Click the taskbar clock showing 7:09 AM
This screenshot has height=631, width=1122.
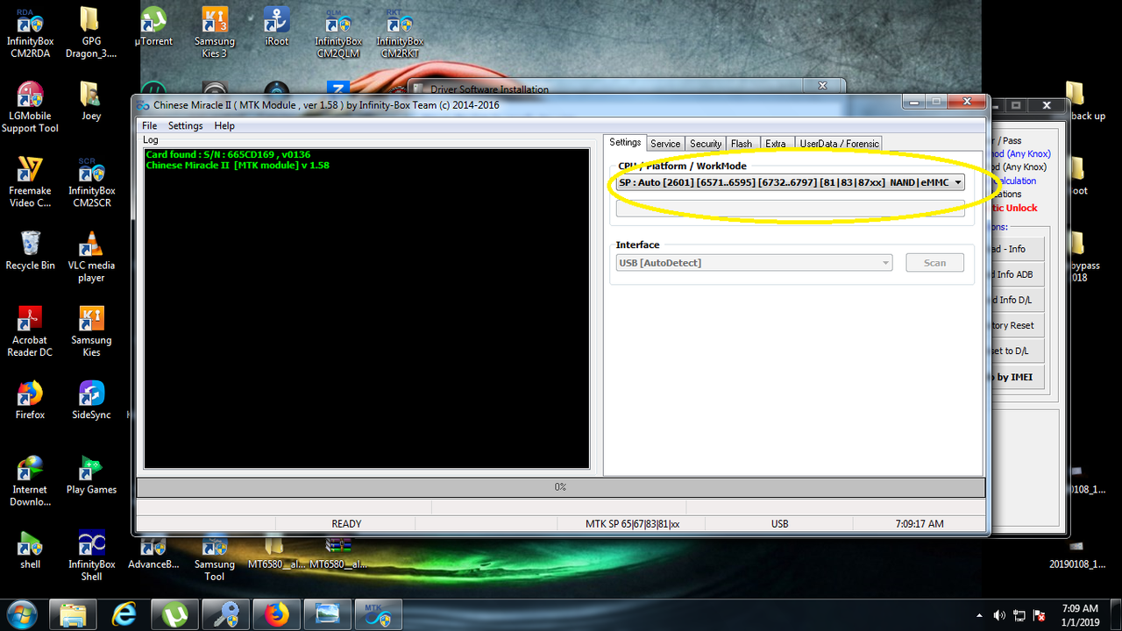pos(1079,614)
